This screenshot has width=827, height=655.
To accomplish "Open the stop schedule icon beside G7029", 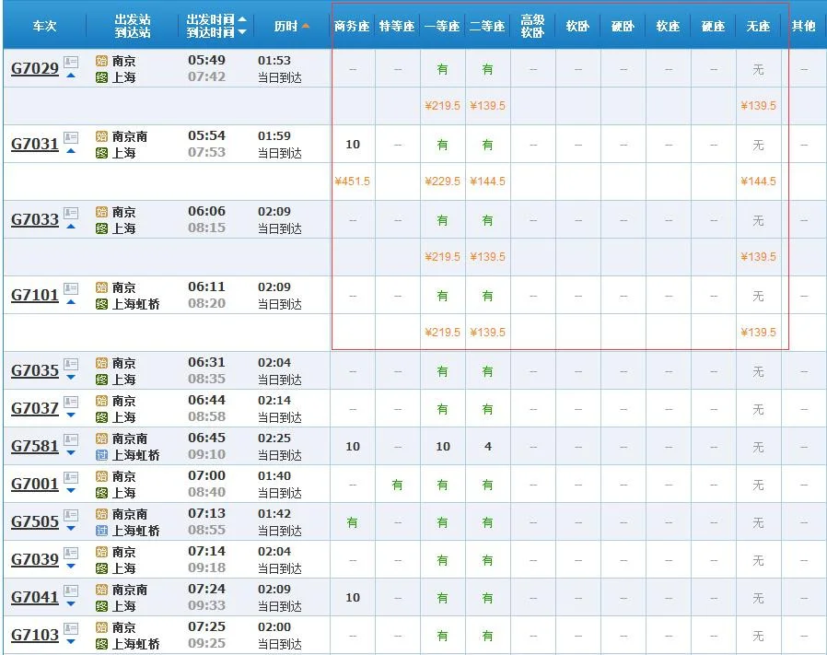I will coord(71,63).
